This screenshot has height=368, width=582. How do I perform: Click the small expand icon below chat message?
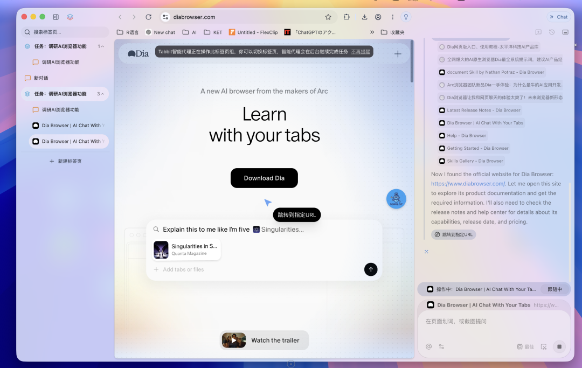click(426, 252)
